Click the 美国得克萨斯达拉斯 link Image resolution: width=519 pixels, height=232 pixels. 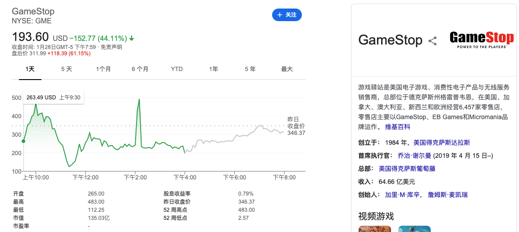[442, 143]
